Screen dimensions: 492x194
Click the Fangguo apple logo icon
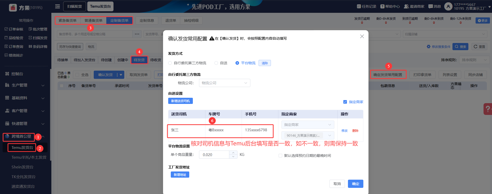click(13, 8)
